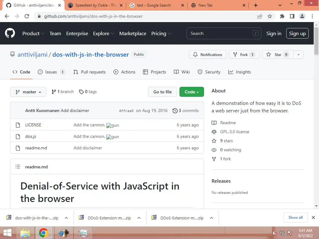
Task: Open the Security tab
Action: pyautogui.click(x=209, y=72)
